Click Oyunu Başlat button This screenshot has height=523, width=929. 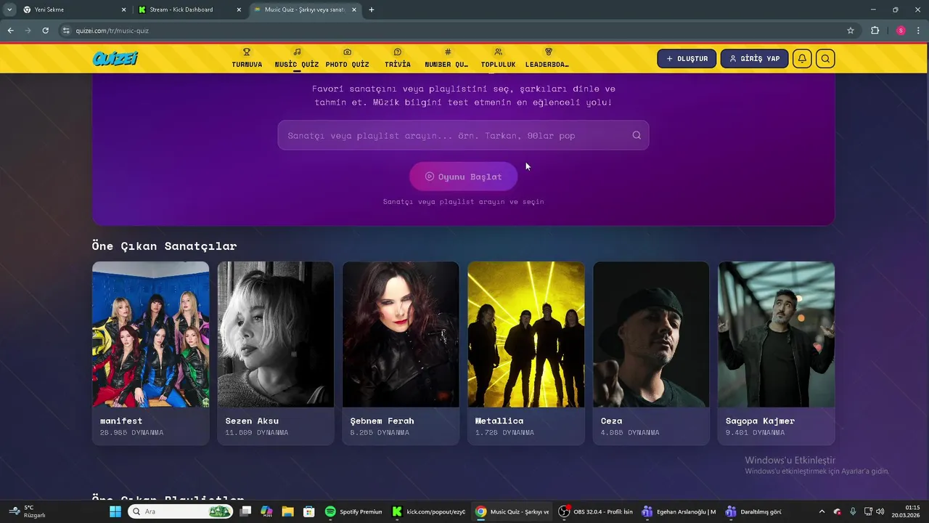[463, 177]
